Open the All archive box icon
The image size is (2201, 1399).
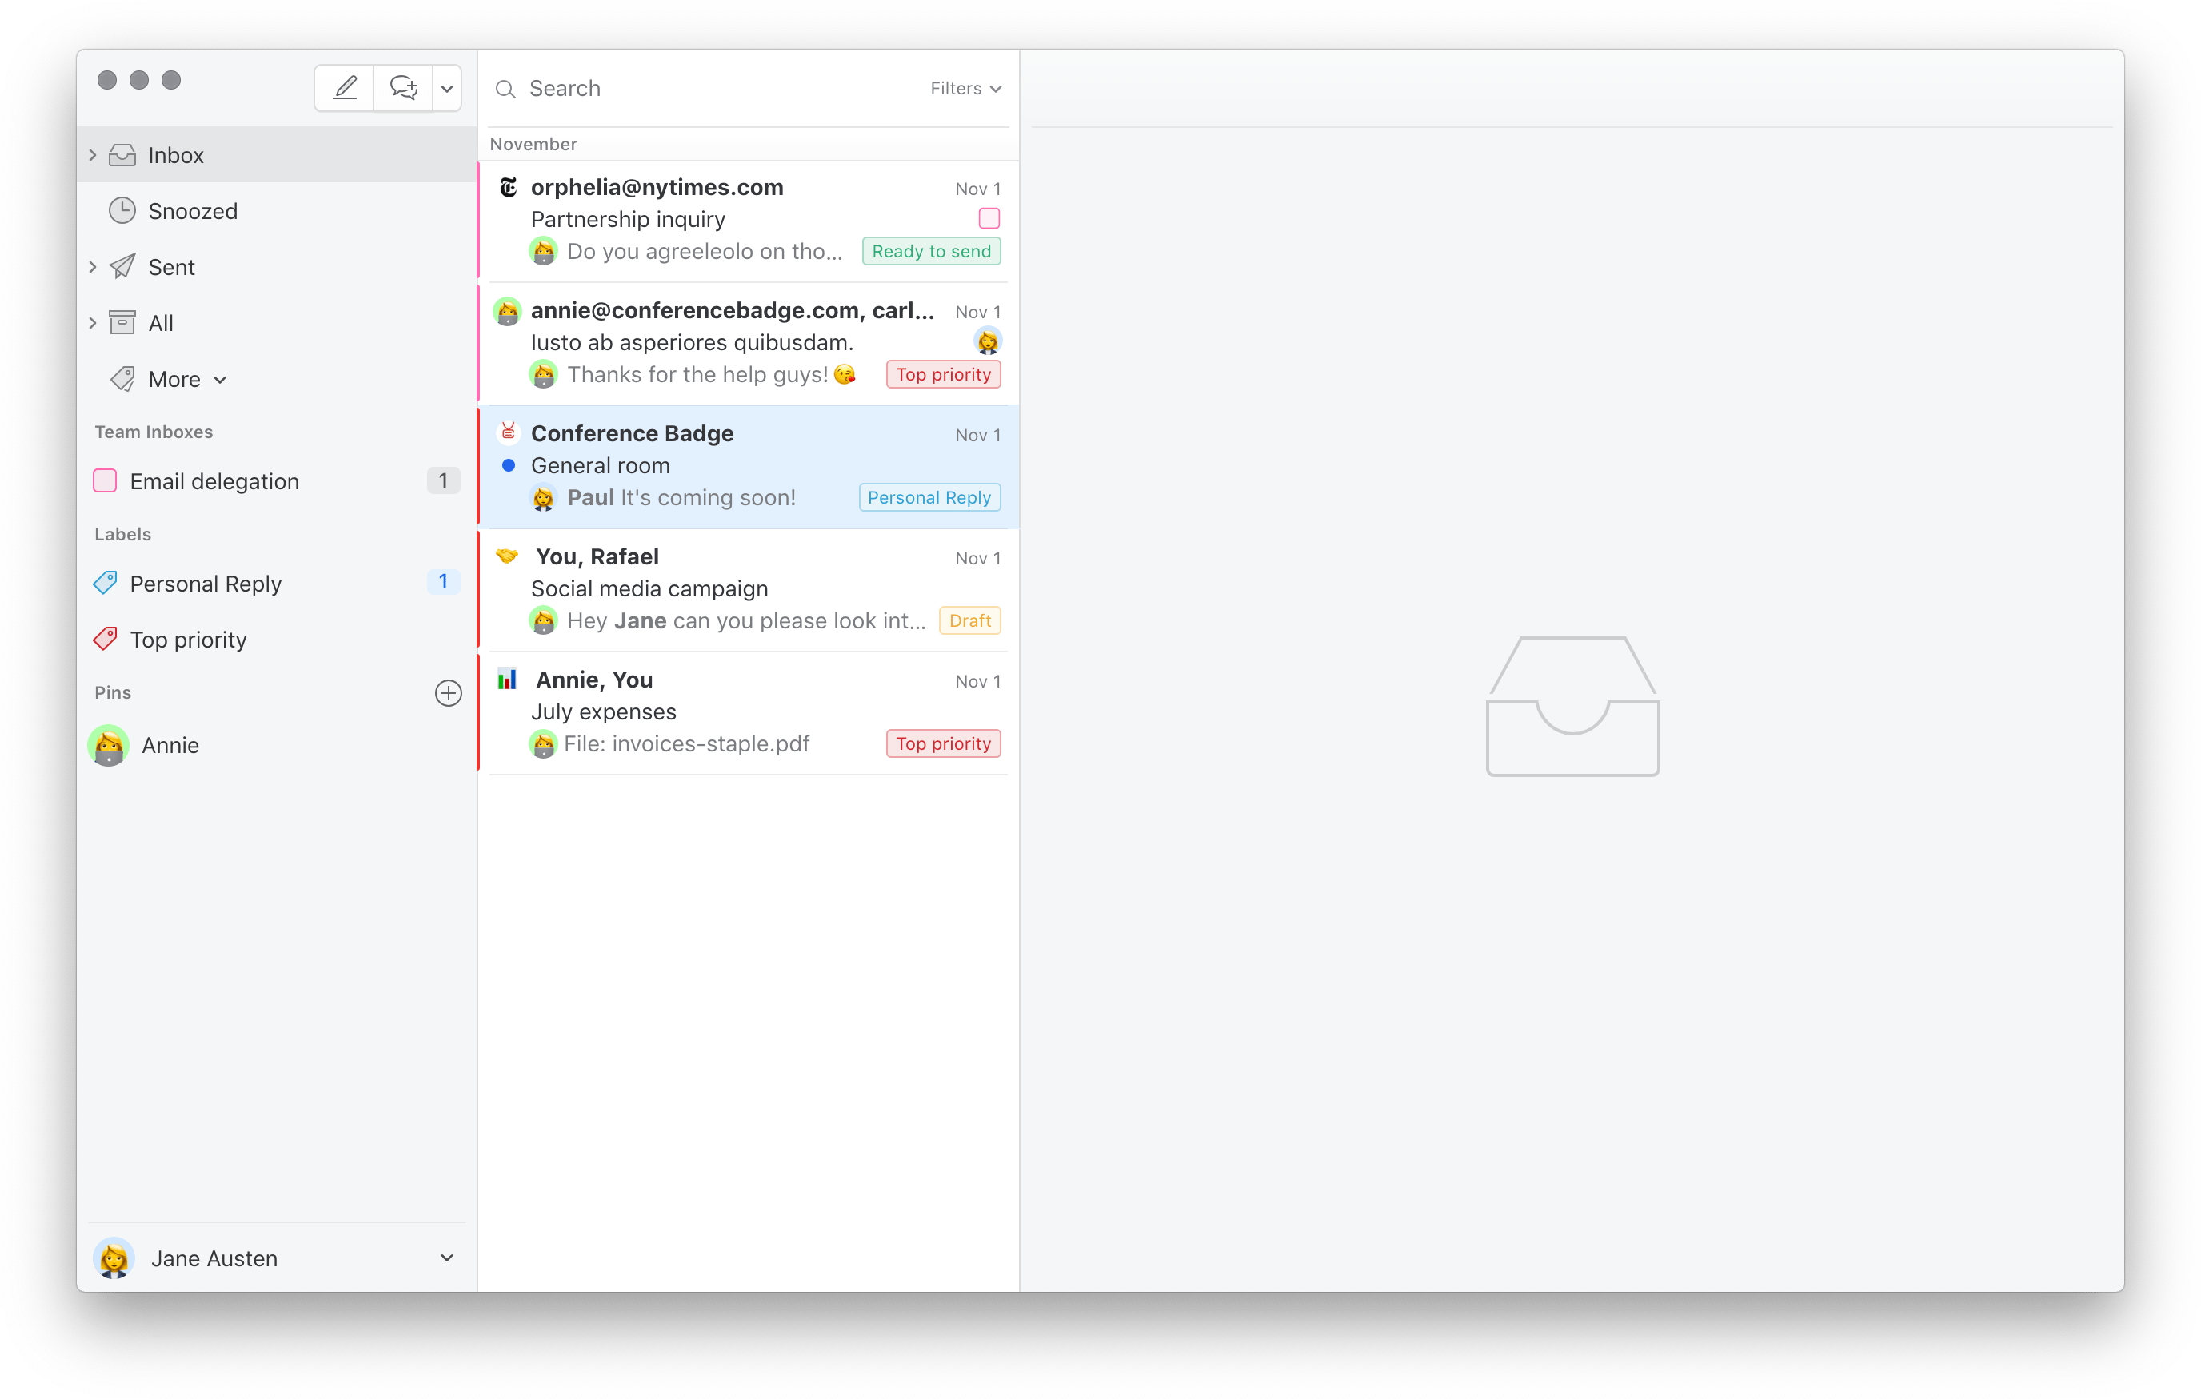122,322
